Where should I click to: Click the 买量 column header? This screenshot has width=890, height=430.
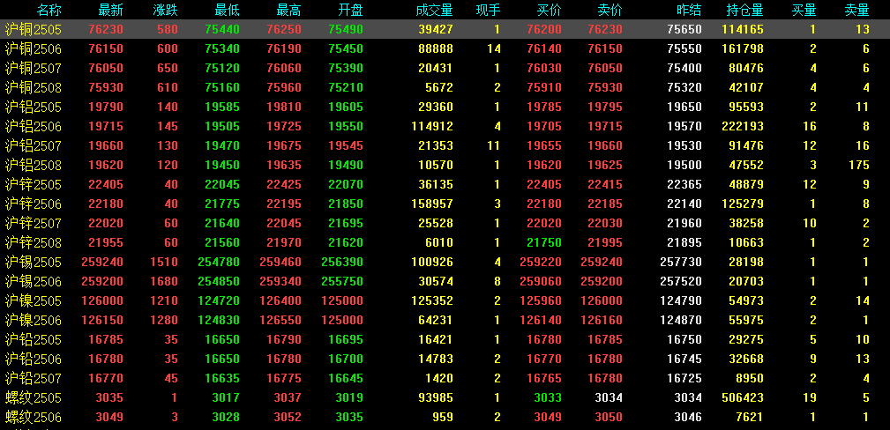click(x=804, y=10)
